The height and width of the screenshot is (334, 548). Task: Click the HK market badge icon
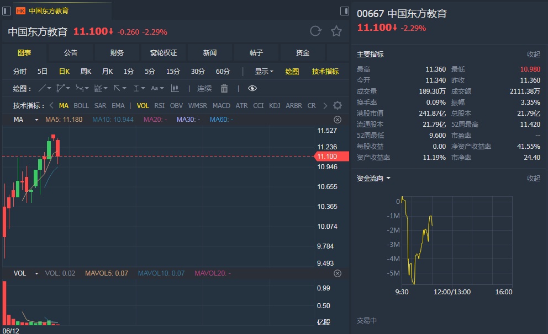(x=20, y=11)
